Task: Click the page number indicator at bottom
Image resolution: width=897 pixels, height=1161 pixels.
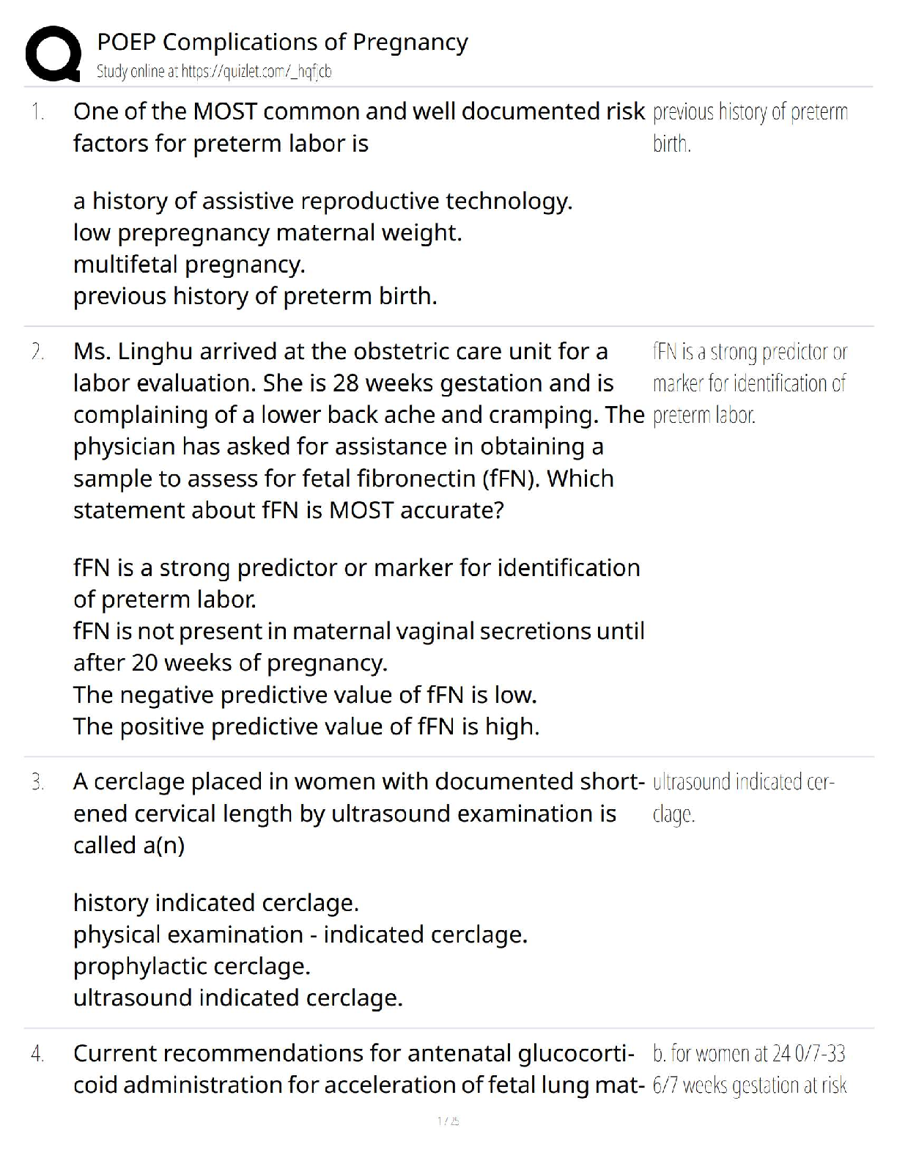Action: pos(448,1121)
